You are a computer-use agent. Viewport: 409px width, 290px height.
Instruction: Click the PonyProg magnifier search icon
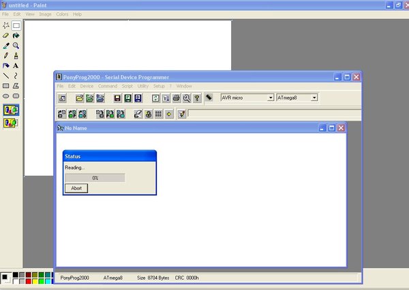click(x=187, y=98)
